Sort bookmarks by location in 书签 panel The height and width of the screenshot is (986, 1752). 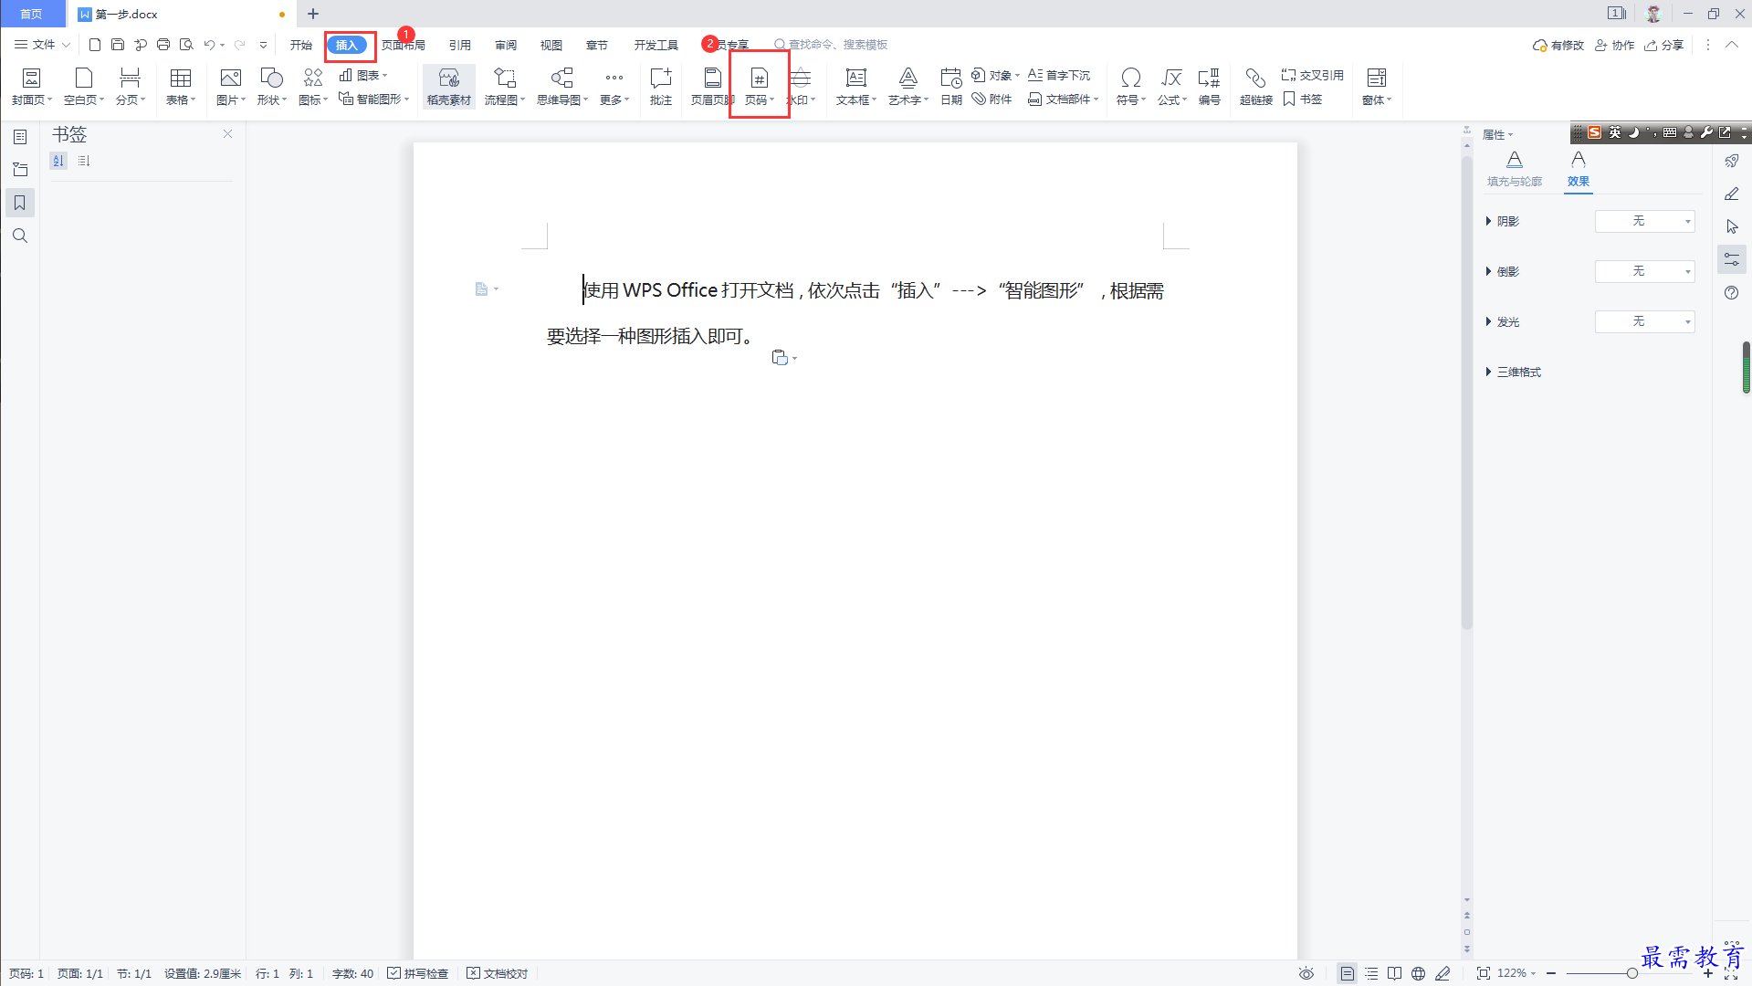[x=84, y=161]
